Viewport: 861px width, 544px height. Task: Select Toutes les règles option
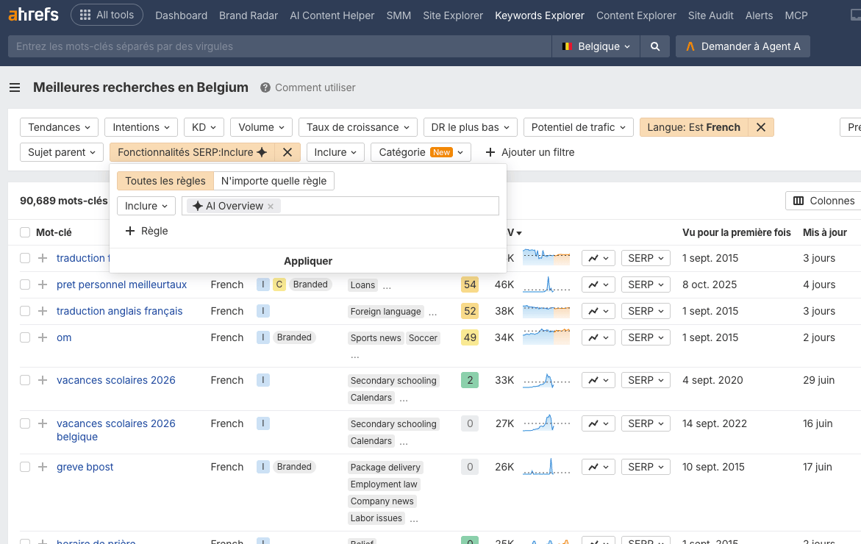tap(165, 181)
